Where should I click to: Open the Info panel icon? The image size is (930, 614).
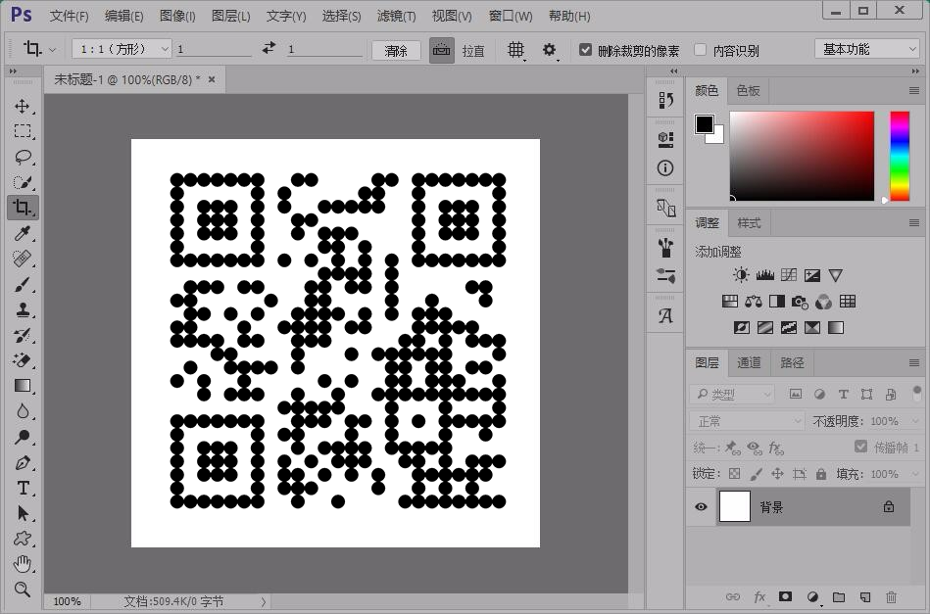click(665, 168)
